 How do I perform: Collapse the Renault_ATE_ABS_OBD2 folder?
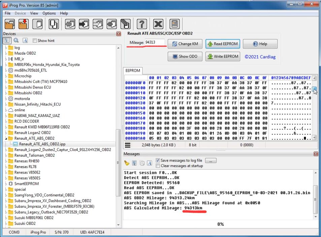(x=6, y=139)
